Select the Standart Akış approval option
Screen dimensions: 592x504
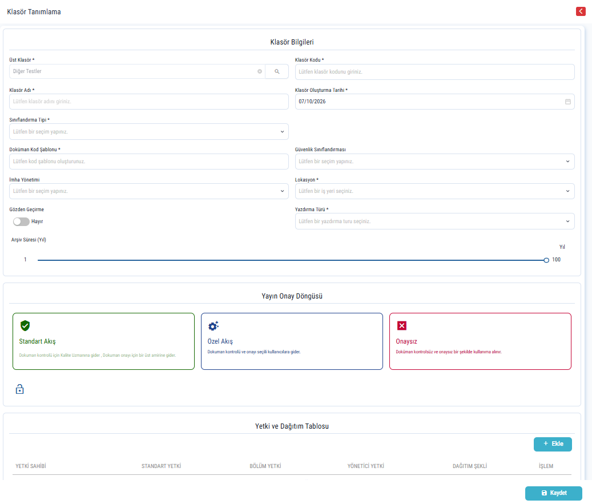[x=103, y=341]
